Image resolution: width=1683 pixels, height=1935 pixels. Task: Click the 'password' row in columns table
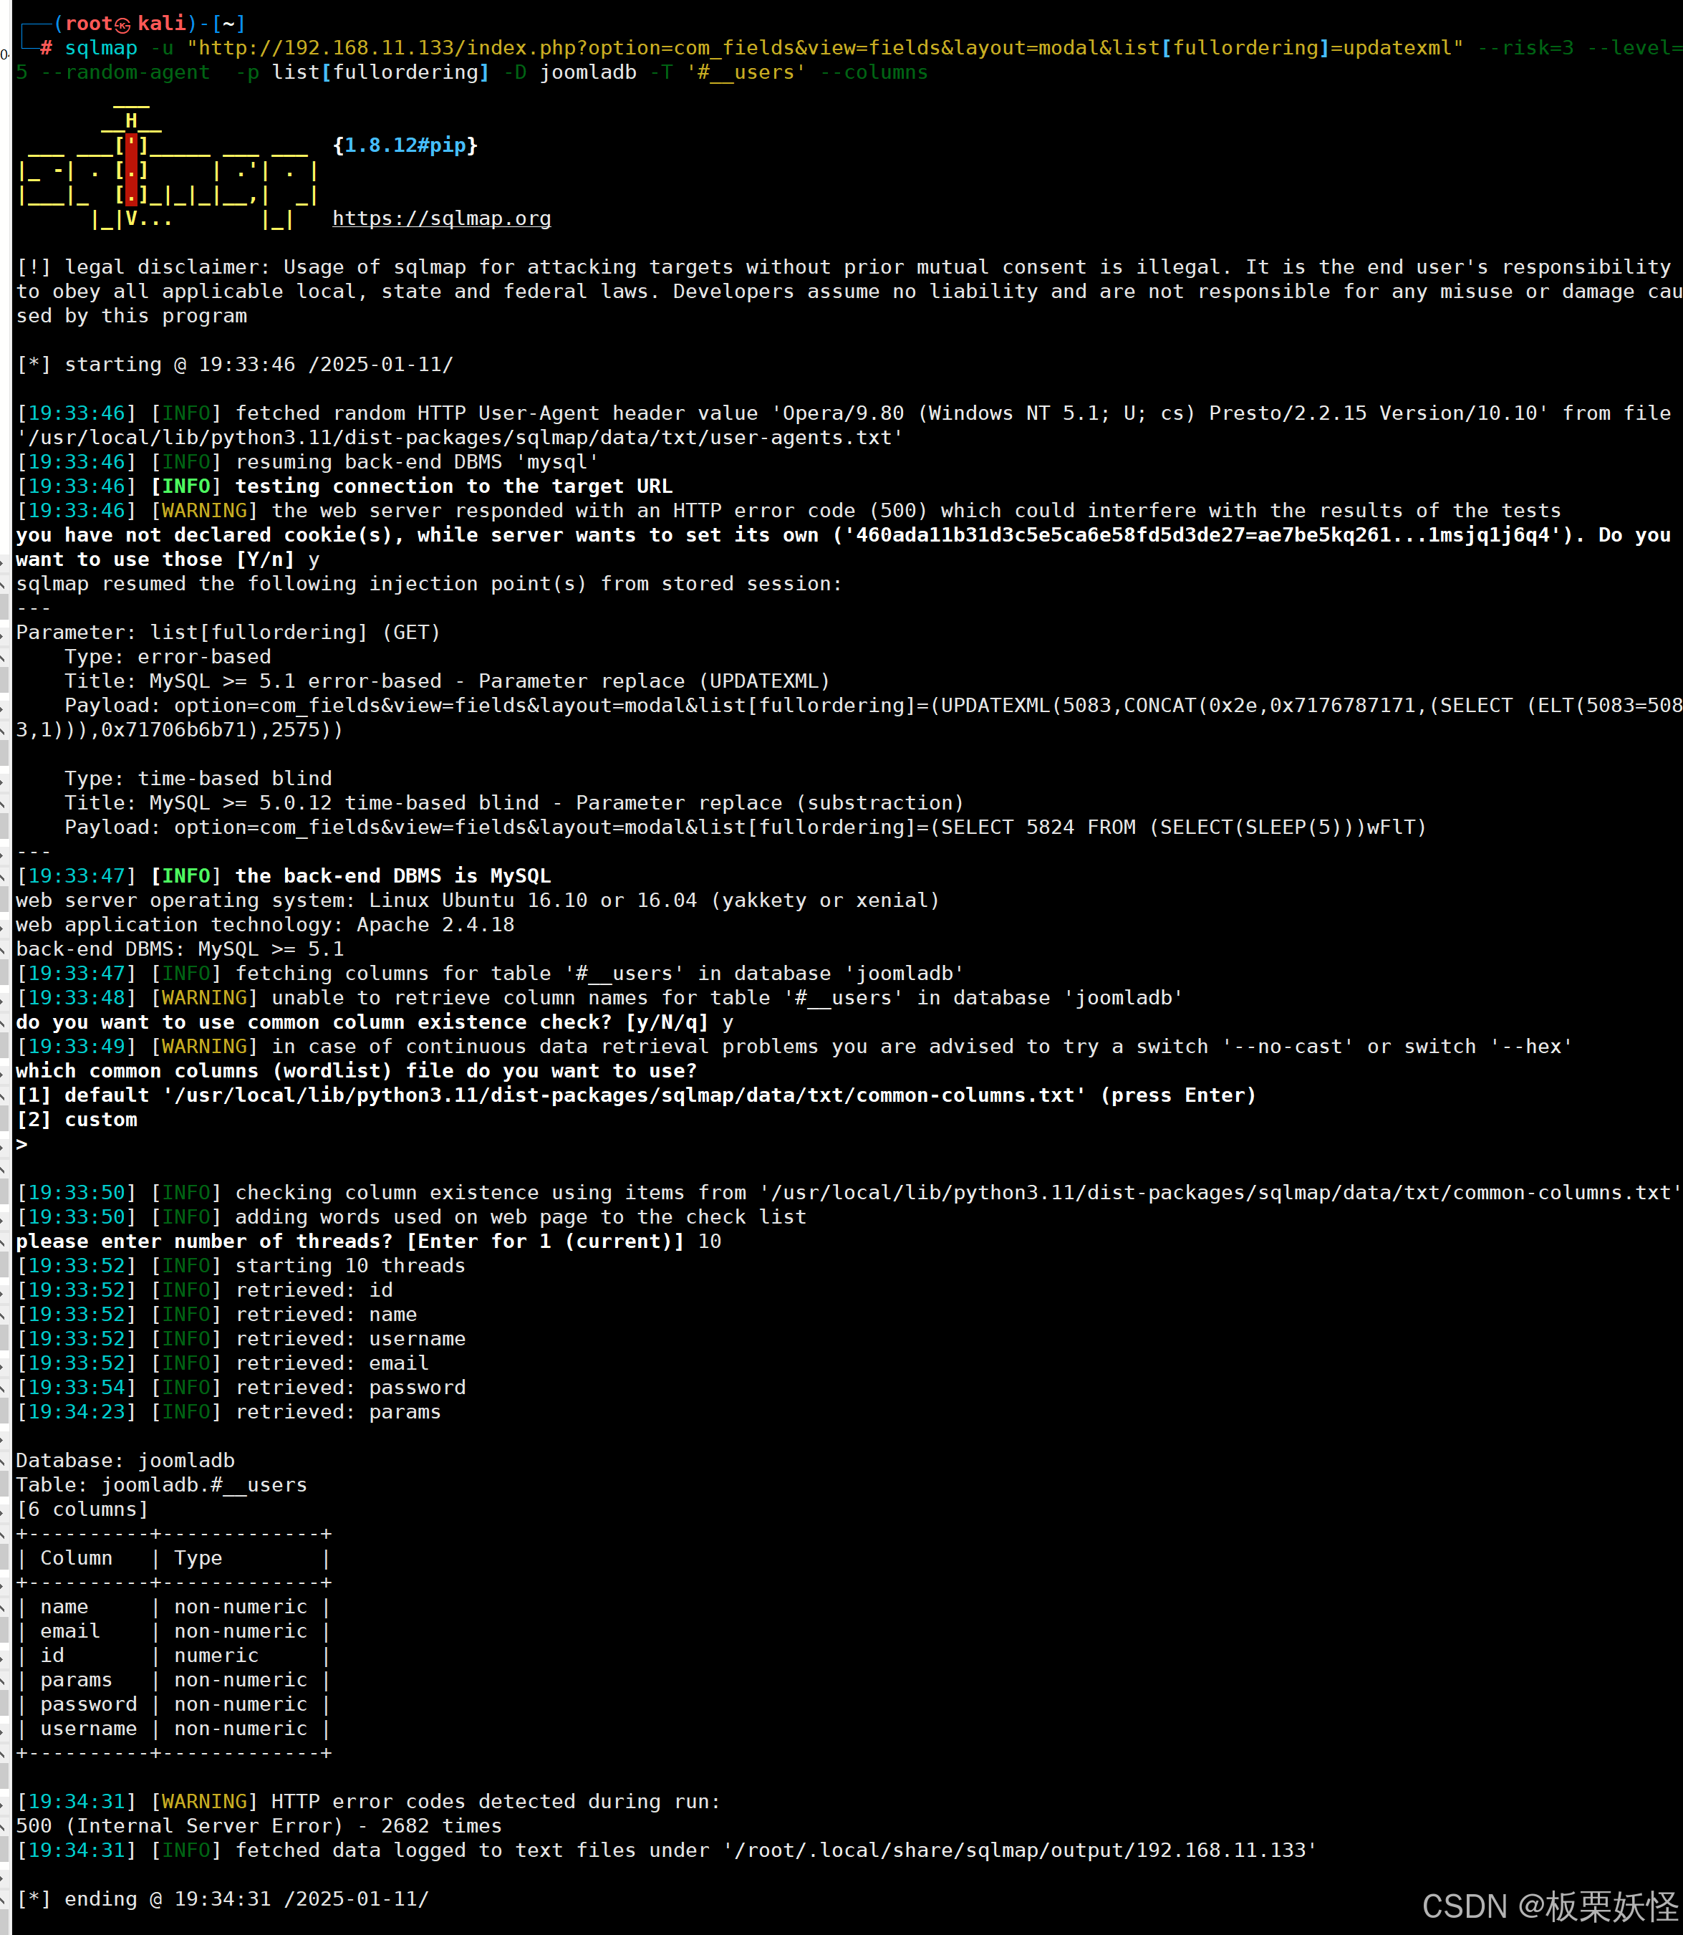(88, 1704)
